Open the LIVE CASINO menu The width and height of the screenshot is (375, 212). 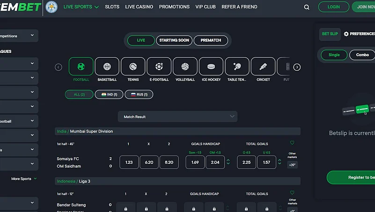(139, 7)
